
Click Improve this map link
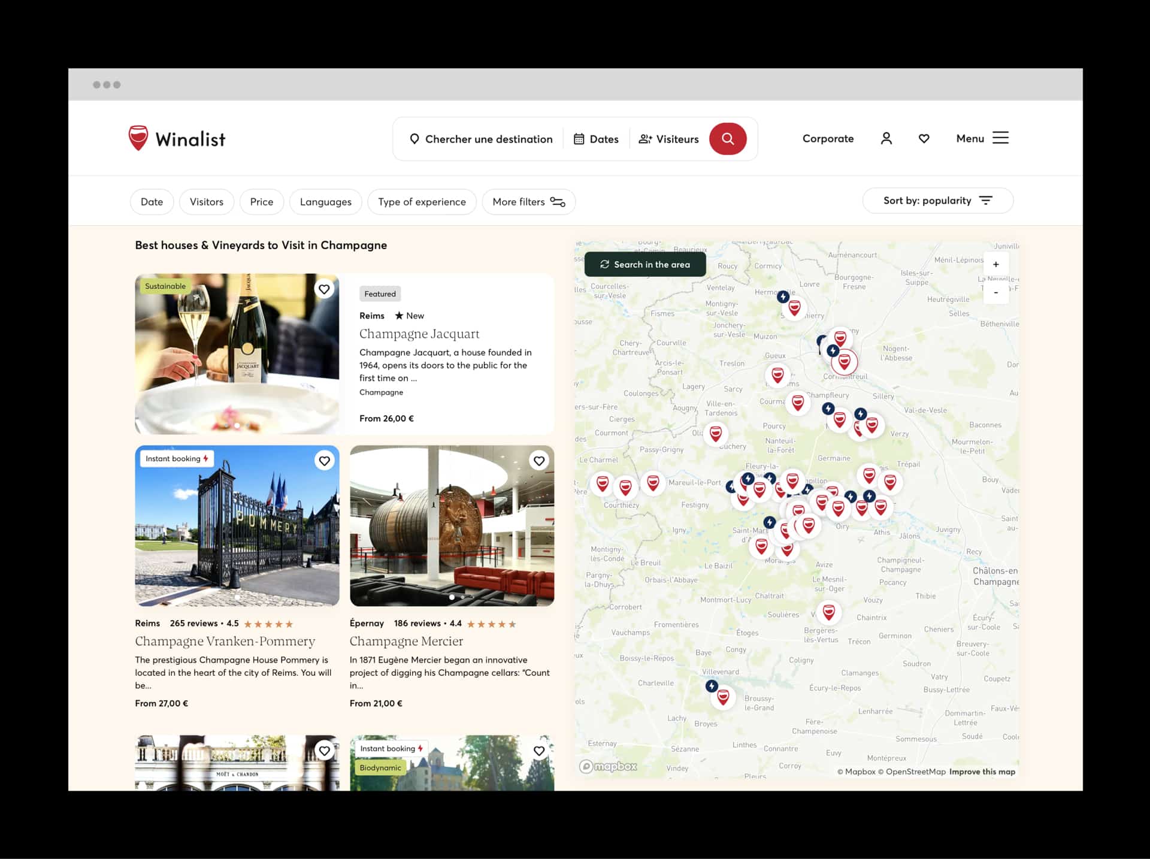click(x=982, y=772)
